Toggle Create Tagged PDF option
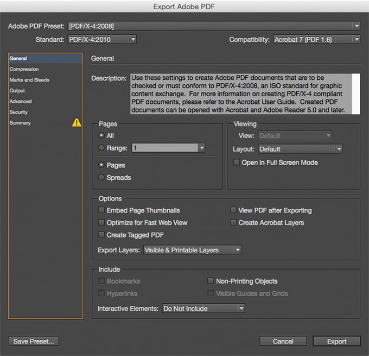Viewport: 369px width, 356px height. click(101, 235)
